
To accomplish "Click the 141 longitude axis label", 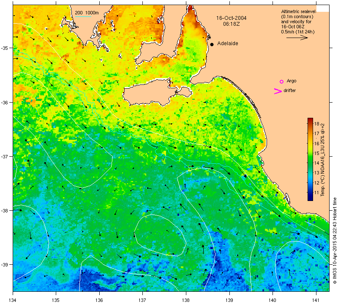I will (x=316, y=300).
